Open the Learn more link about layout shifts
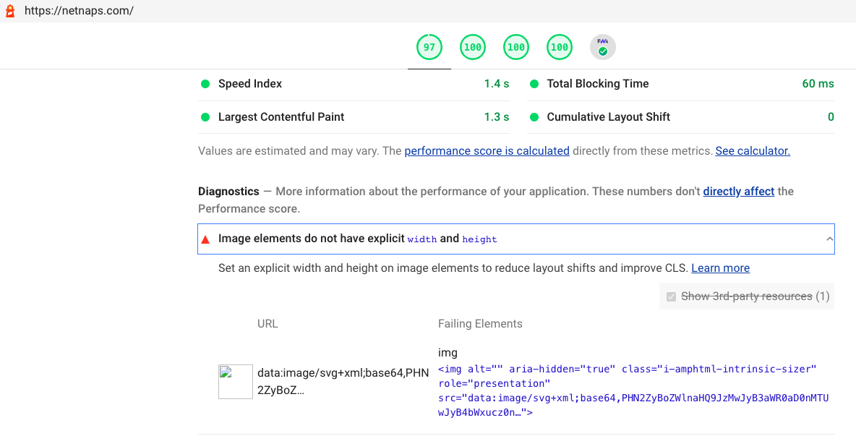This screenshot has height=436, width=856. pos(720,268)
